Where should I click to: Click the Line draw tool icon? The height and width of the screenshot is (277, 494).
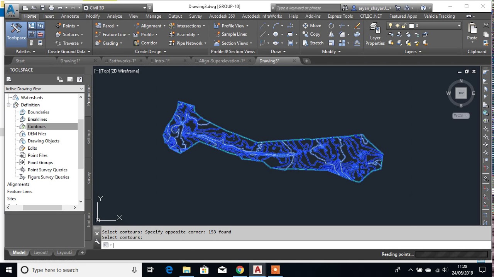coord(263,26)
